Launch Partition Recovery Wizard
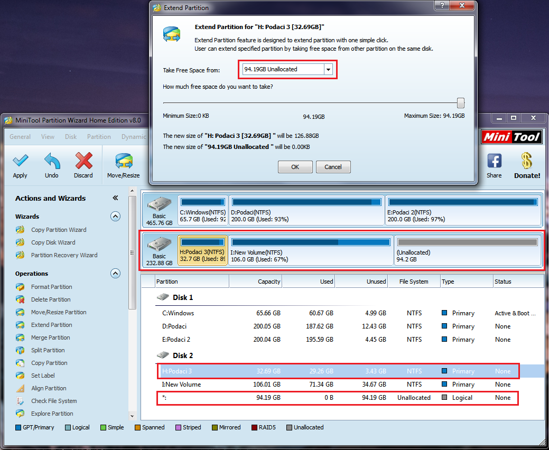This screenshot has height=450, width=549. tap(64, 255)
